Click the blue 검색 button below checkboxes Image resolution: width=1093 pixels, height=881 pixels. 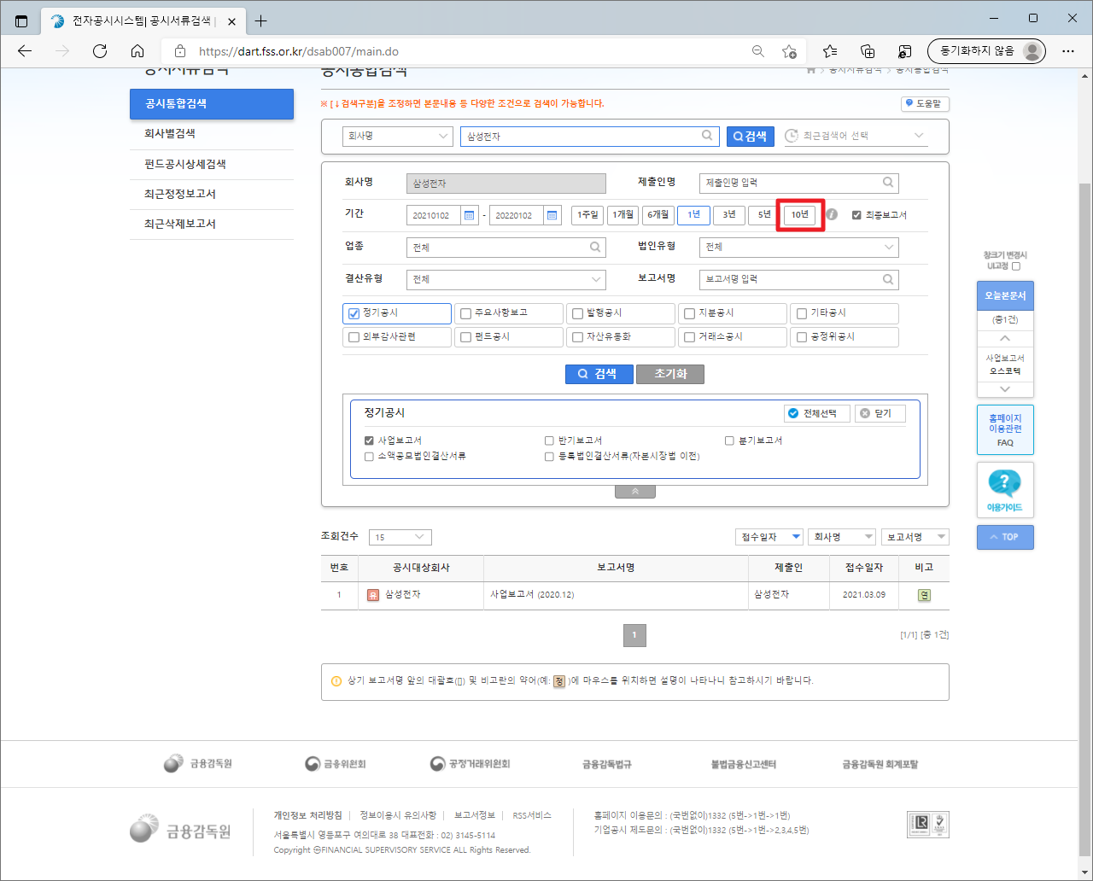[x=599, y=374]
